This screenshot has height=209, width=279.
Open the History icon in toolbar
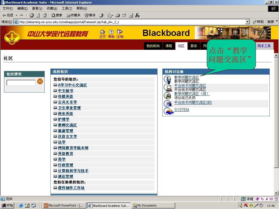click(x=101, y=15)
